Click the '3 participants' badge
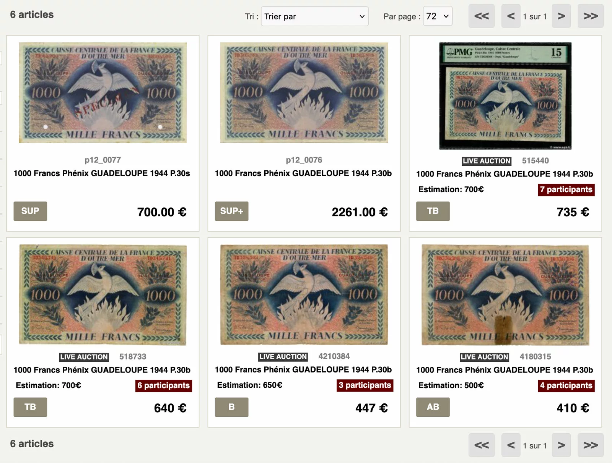This screenshot has width=612, height=463. pyautogui.click(x=365, y=385)
